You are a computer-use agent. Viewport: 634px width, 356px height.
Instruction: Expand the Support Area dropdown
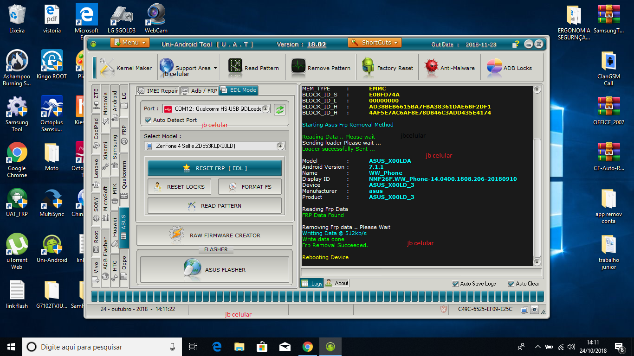click(x=215, y=68)
